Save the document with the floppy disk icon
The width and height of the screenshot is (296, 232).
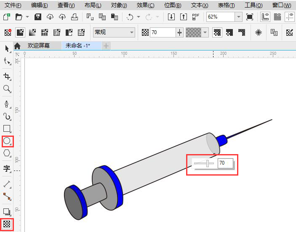coord(38,17)
